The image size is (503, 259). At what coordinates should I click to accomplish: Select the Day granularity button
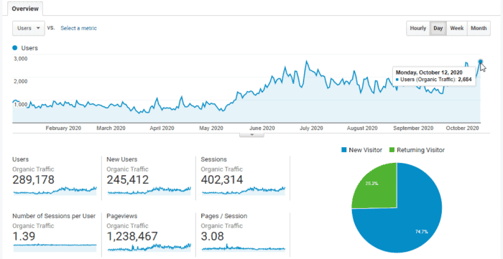pos(438,28)
